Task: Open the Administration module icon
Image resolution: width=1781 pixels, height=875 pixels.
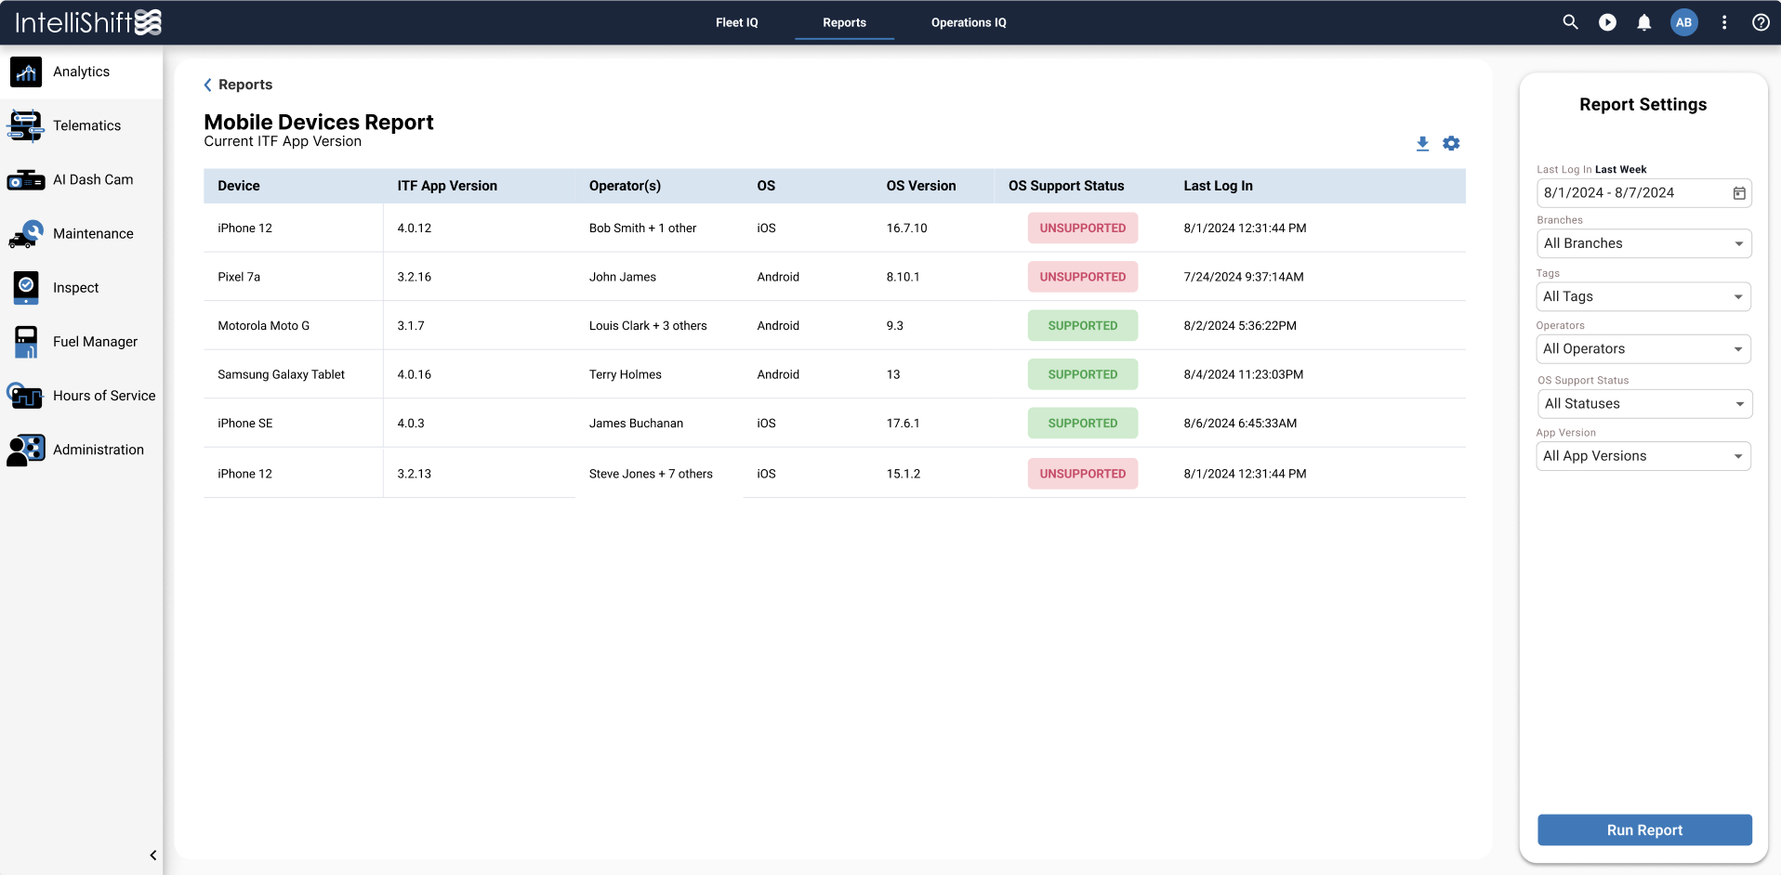Action: pos(26,450)
